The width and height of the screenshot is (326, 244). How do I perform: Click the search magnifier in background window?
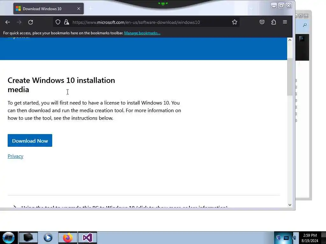pyautogui.click(x=305, y=25)
